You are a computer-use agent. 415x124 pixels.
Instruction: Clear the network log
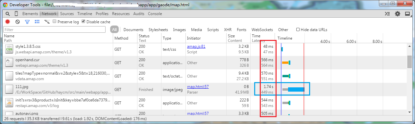tap(17, 22)
